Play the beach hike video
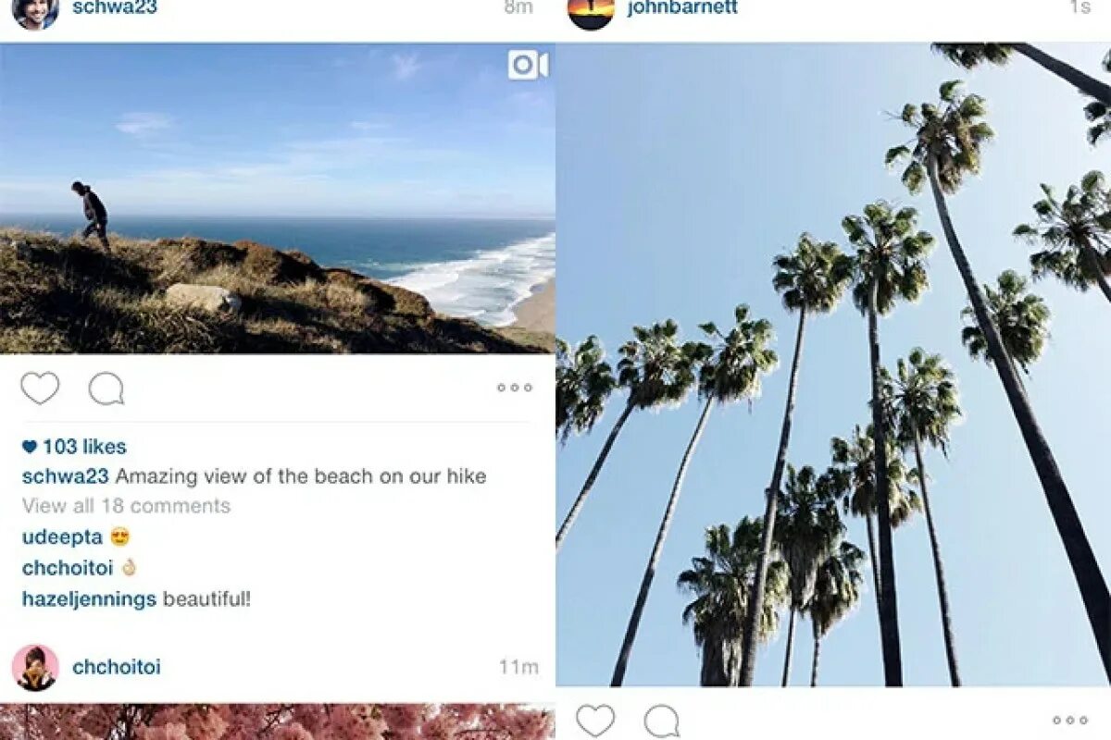The image size is (1111, 740). [x=278, y=198]
